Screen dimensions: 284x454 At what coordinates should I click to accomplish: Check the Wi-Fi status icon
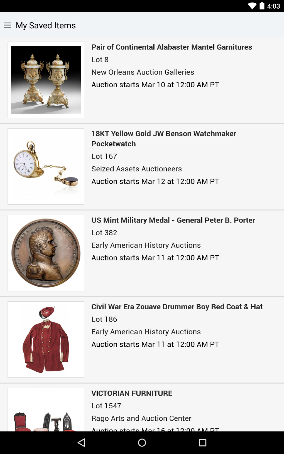[252, 6]
